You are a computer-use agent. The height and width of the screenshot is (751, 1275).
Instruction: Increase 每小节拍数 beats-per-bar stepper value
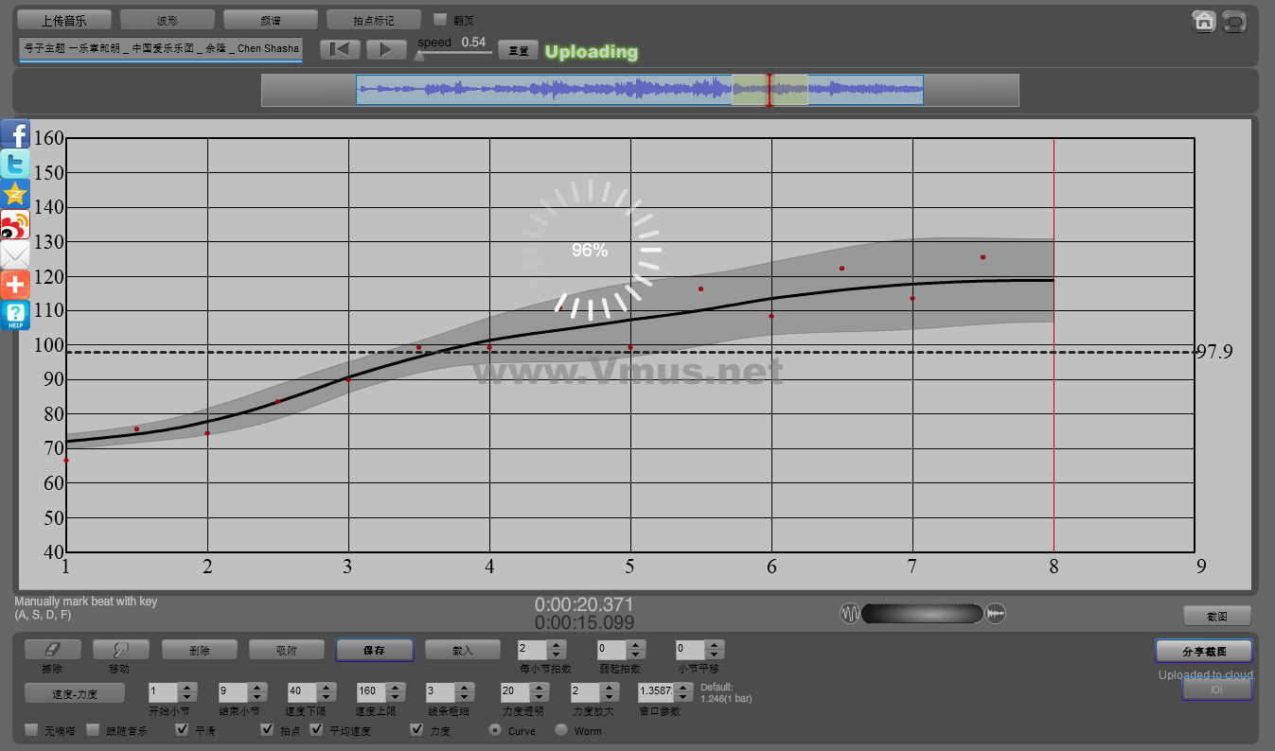point(557,645)
